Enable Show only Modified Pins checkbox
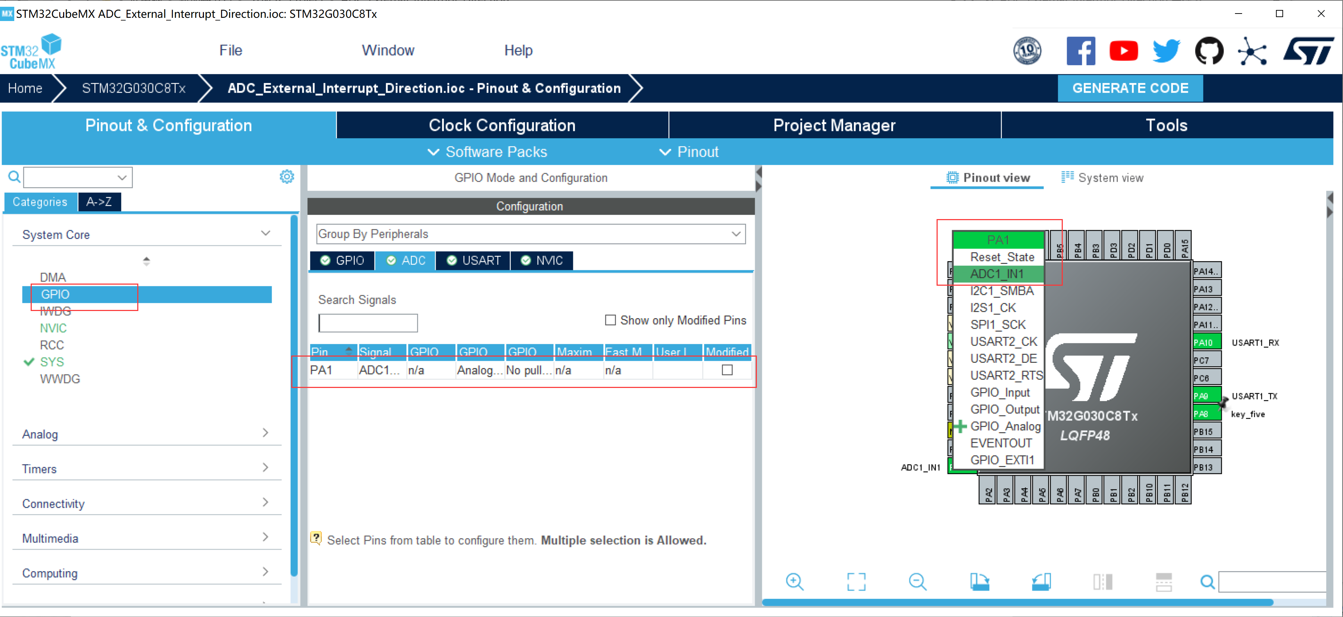 [610, 320]
